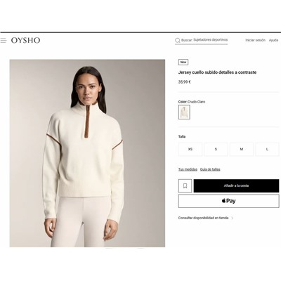The height and width of the screenshot is (281, 281).
Task: Open Iniciar sesión
Action: click(x=255, y=40)
